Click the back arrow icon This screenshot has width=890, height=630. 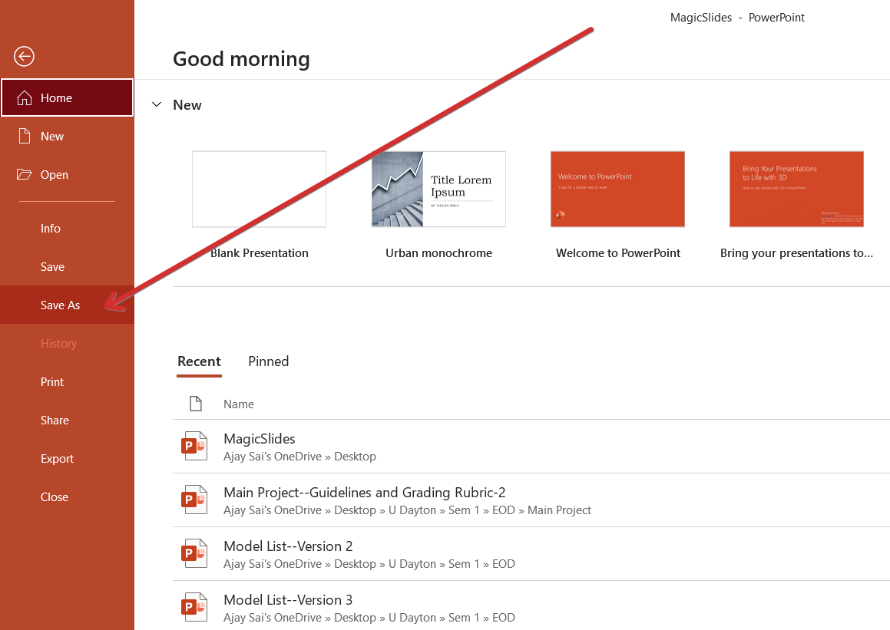[24, 56]
